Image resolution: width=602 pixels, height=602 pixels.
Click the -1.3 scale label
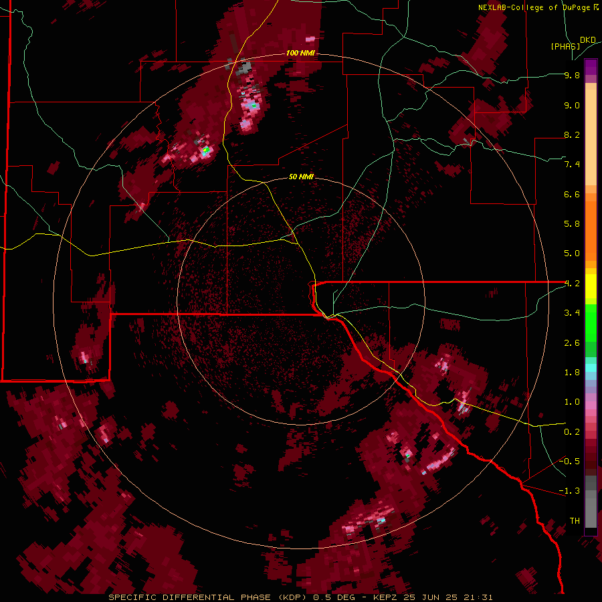pyautogui.click(x=569, y=491)
